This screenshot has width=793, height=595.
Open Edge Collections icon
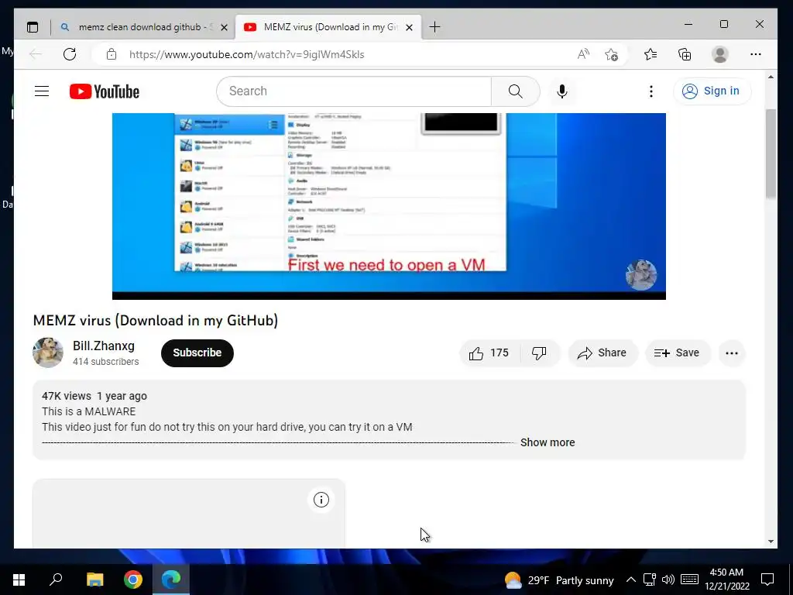[685, 54]
